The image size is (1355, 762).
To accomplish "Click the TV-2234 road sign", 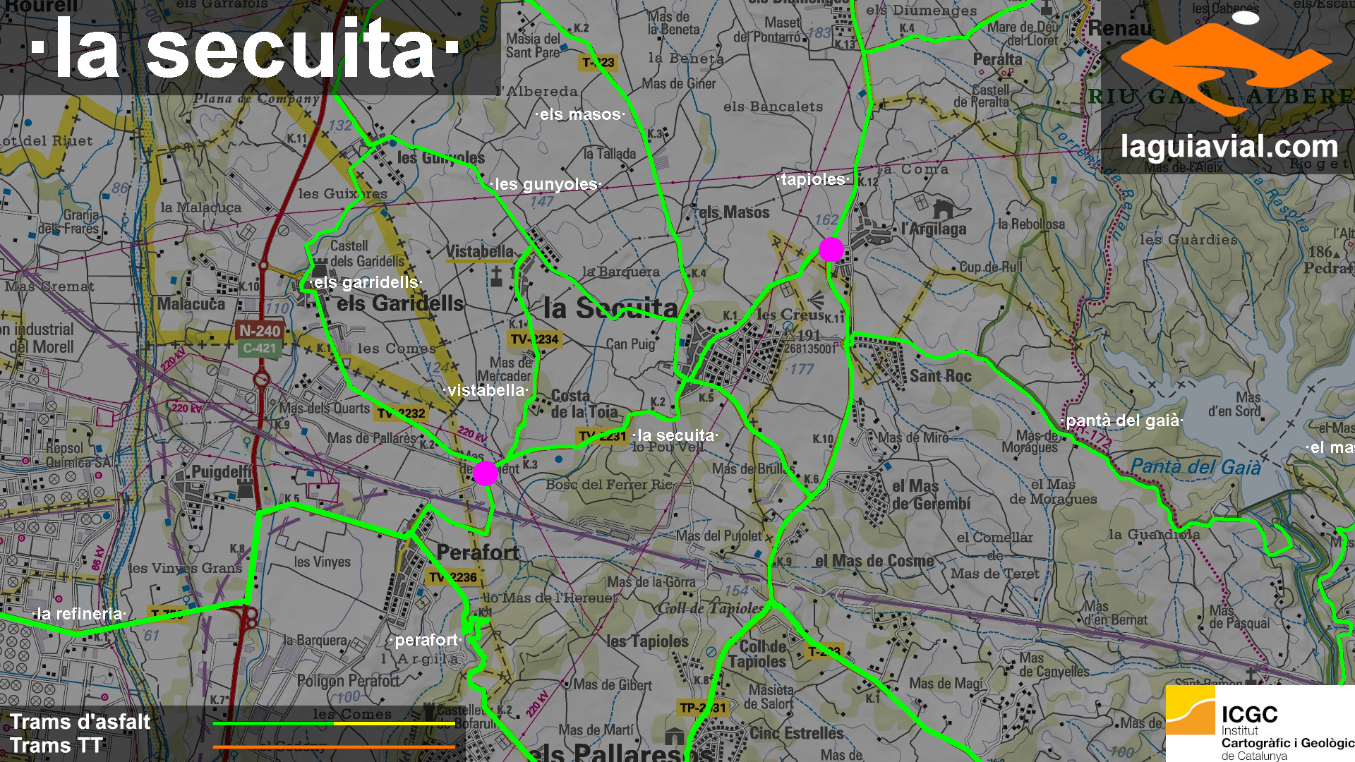I will pyautogui.click(x=534, y=339).
